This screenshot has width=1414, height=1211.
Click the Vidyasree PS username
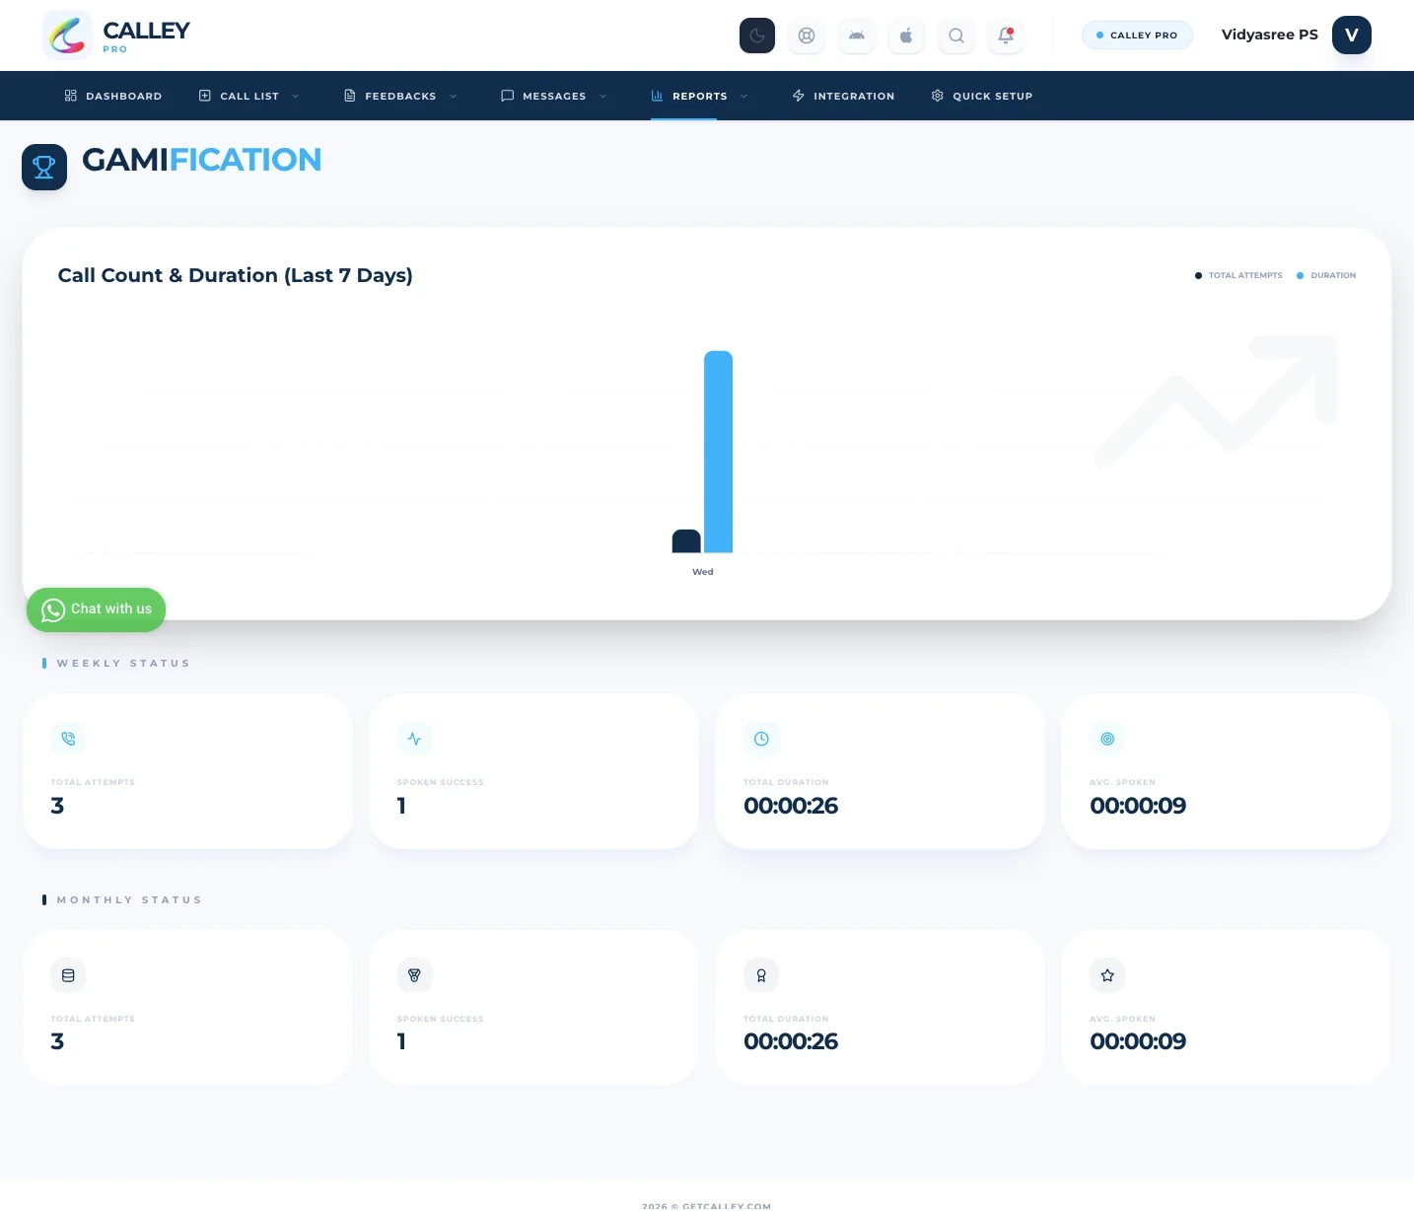click(x=1270, y=35)
